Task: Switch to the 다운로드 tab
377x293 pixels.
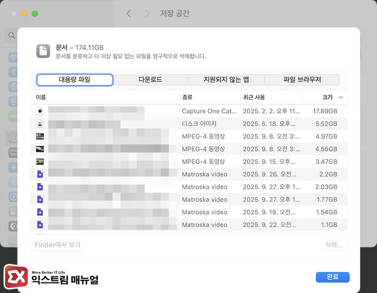Action: [150, 80]
